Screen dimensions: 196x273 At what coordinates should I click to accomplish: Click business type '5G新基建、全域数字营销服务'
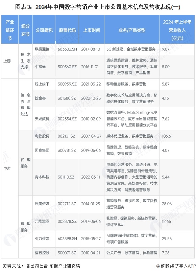(131, 49)
